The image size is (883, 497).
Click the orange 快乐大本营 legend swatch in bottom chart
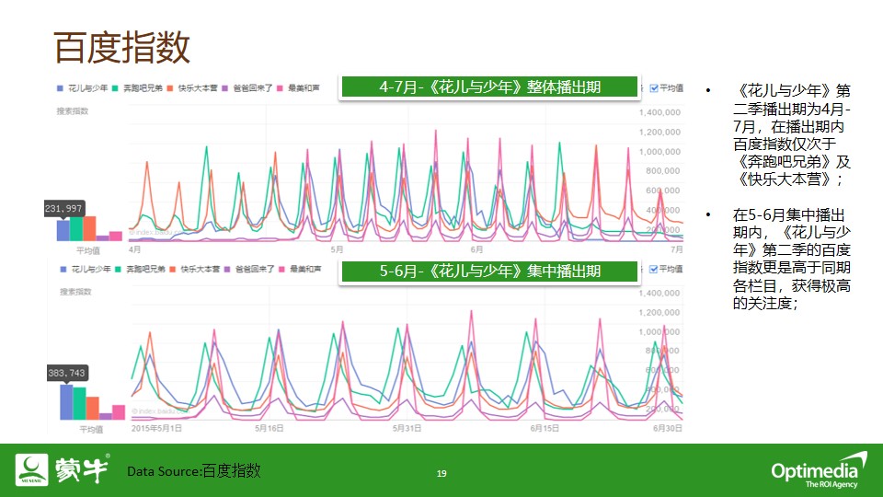172,270
